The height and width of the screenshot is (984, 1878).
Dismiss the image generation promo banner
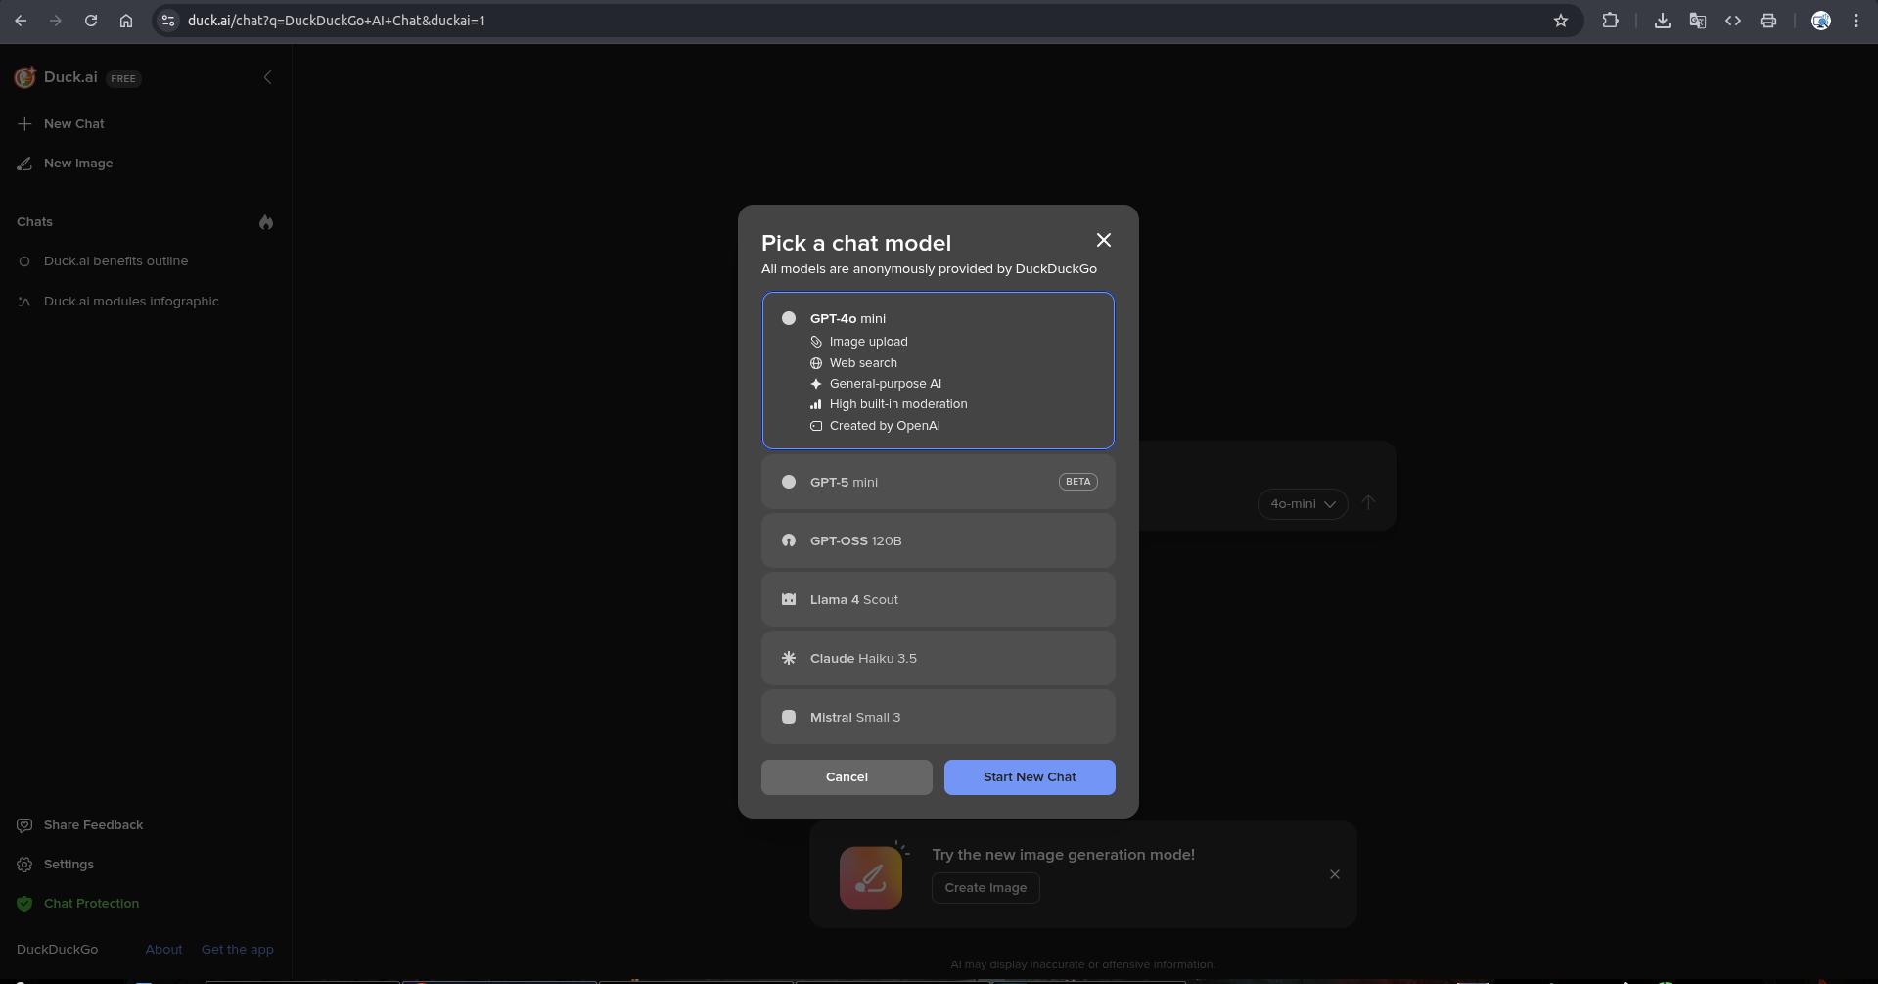(x=1334, y=874)
